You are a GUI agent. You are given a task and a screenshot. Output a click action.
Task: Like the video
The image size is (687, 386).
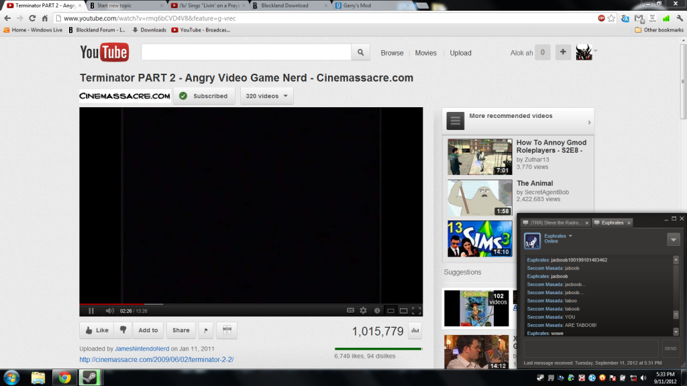coord(97,330)
